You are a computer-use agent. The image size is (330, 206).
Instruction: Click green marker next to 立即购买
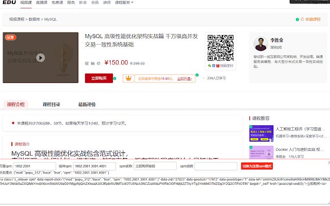pyautogui.click(x=114, y=78)
